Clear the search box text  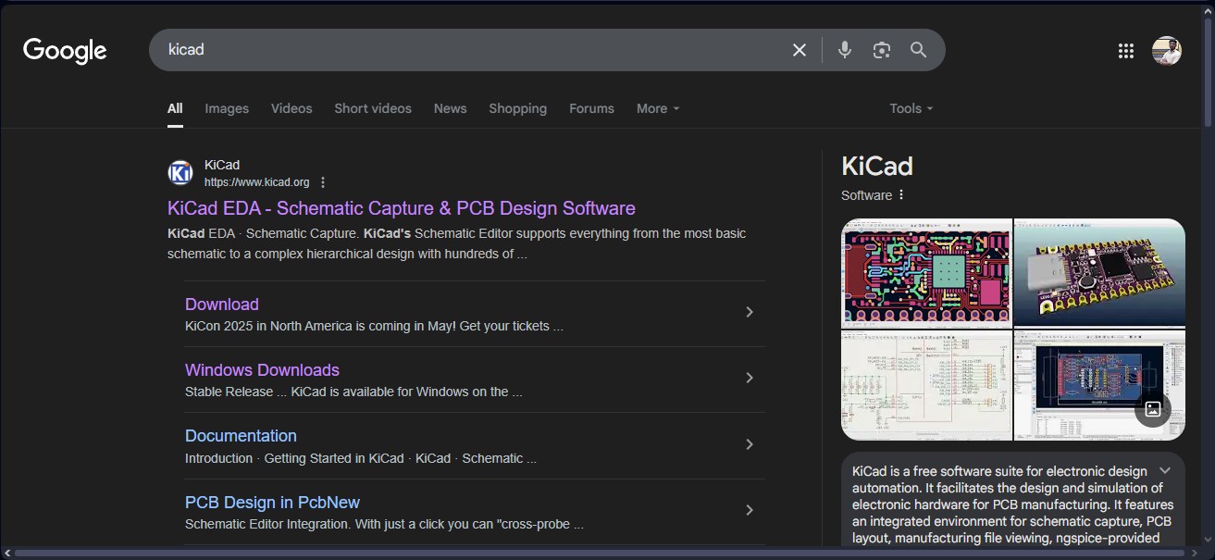(x=800, y=50)
